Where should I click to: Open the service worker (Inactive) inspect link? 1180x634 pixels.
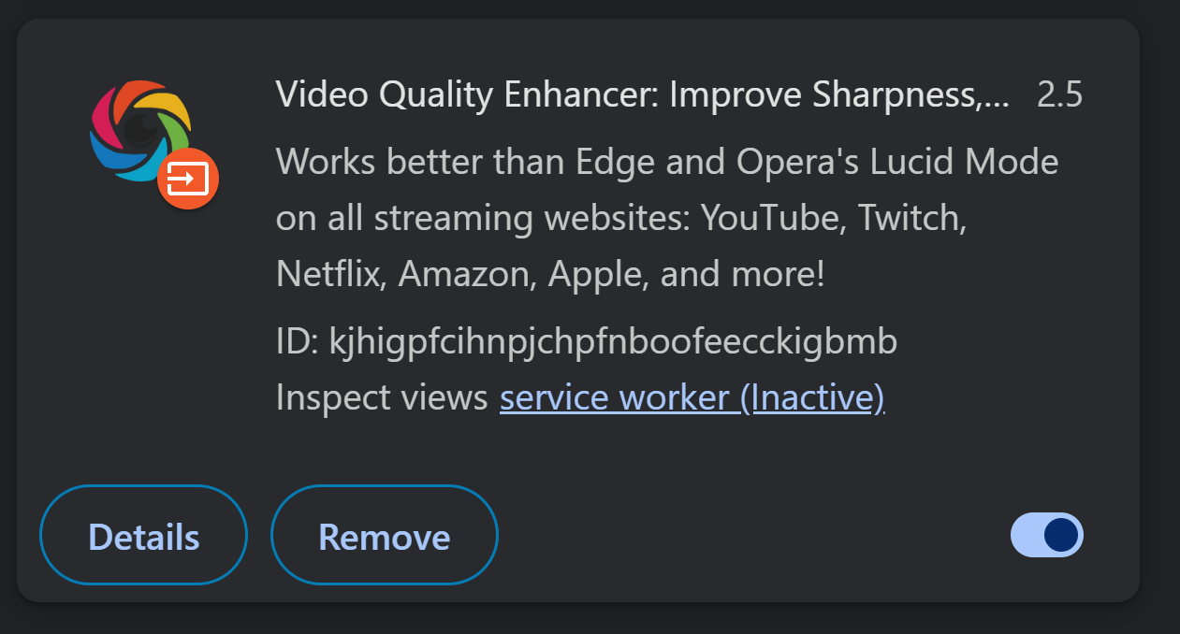(692, 398)
